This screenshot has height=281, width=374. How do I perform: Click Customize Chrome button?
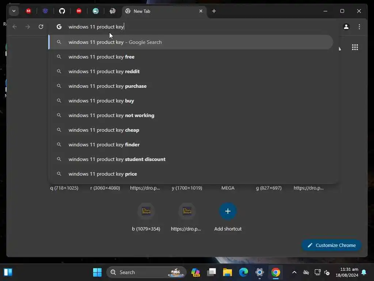point(331,245)
